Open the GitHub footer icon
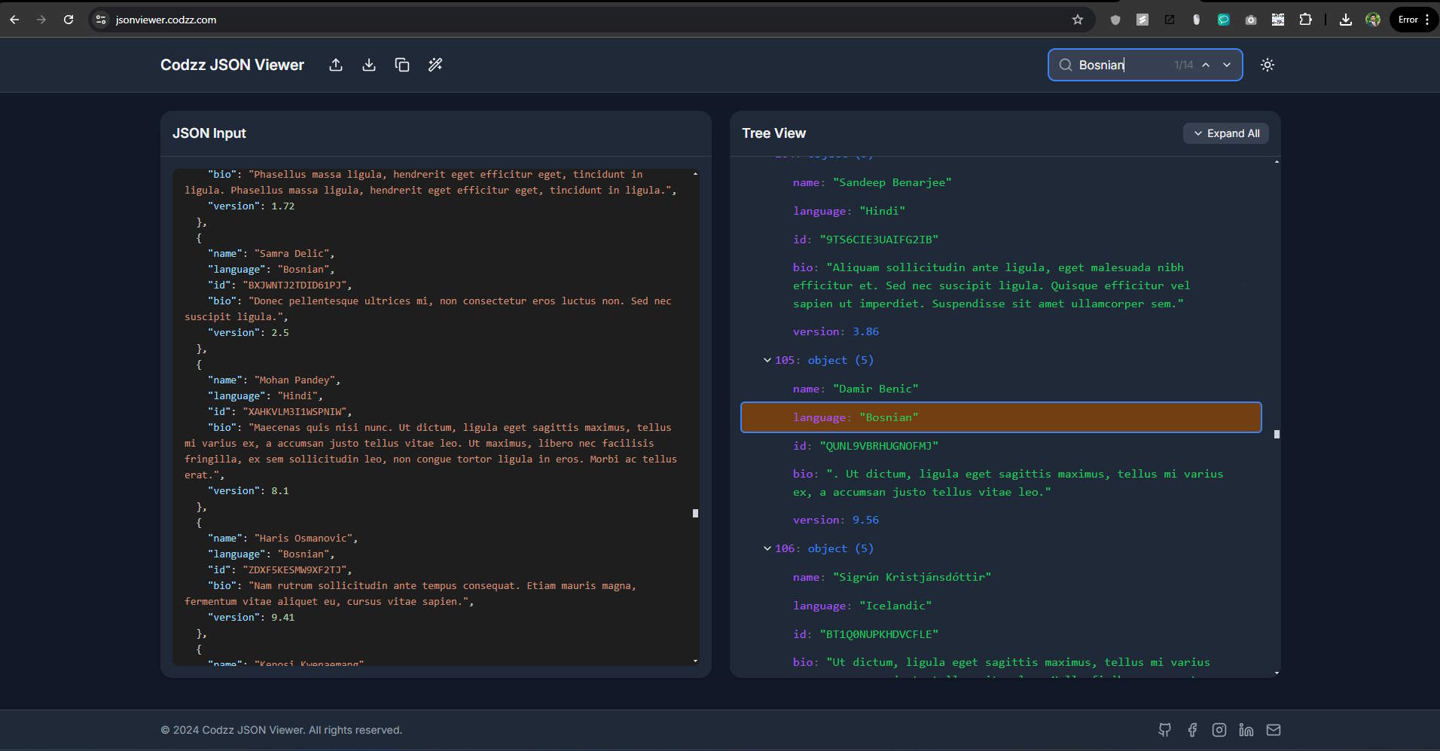The image size is (1440, 751). pyautogui.click(x=1165, y=730)
